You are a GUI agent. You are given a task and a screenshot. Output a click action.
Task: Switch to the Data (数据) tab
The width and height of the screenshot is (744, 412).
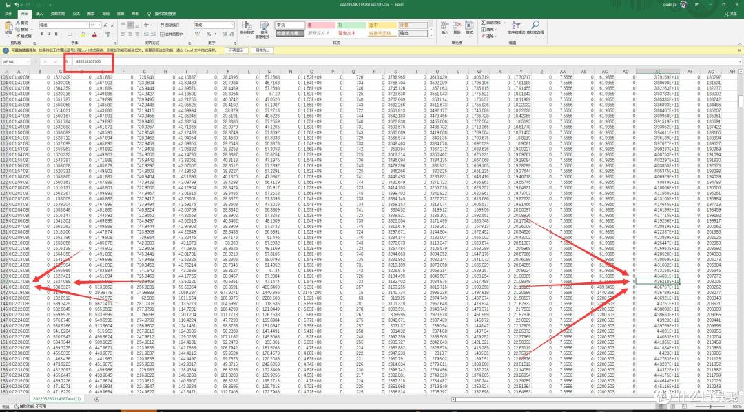91,14
